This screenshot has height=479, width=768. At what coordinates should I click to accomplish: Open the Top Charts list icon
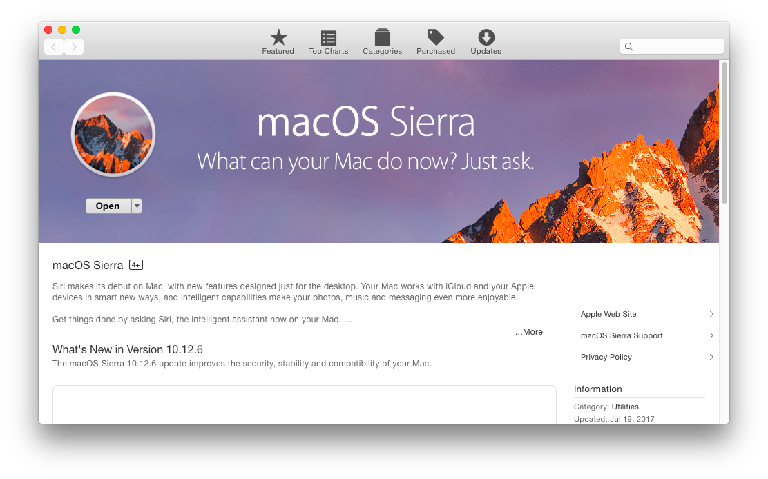pyautogui.click(x=328, y=38)
